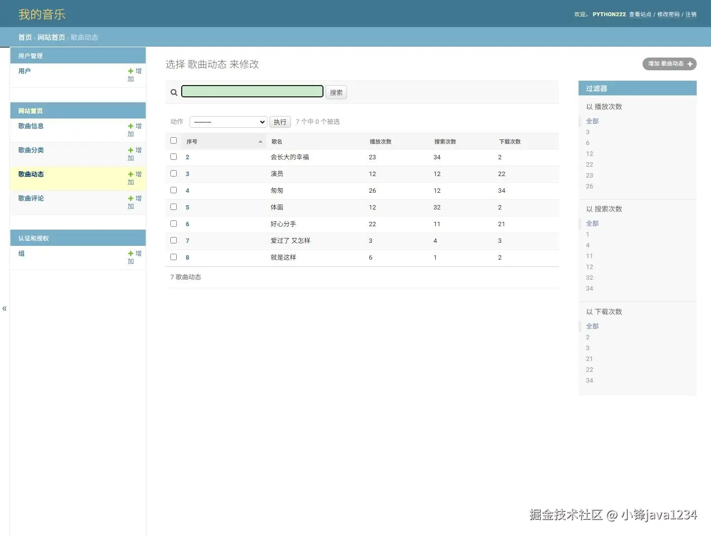Screen dimensions: 711x536
Task: Check the row for 爱过了 又怎样
Action: (x=173, y=240)
